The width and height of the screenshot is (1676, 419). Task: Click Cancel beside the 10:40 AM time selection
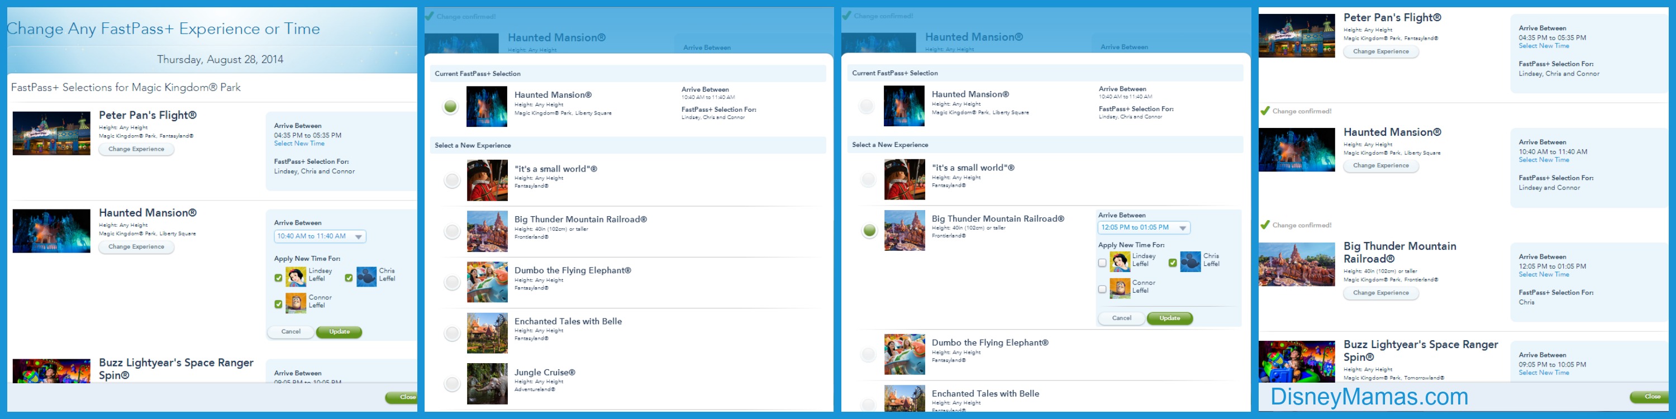(x=291, y=332)
